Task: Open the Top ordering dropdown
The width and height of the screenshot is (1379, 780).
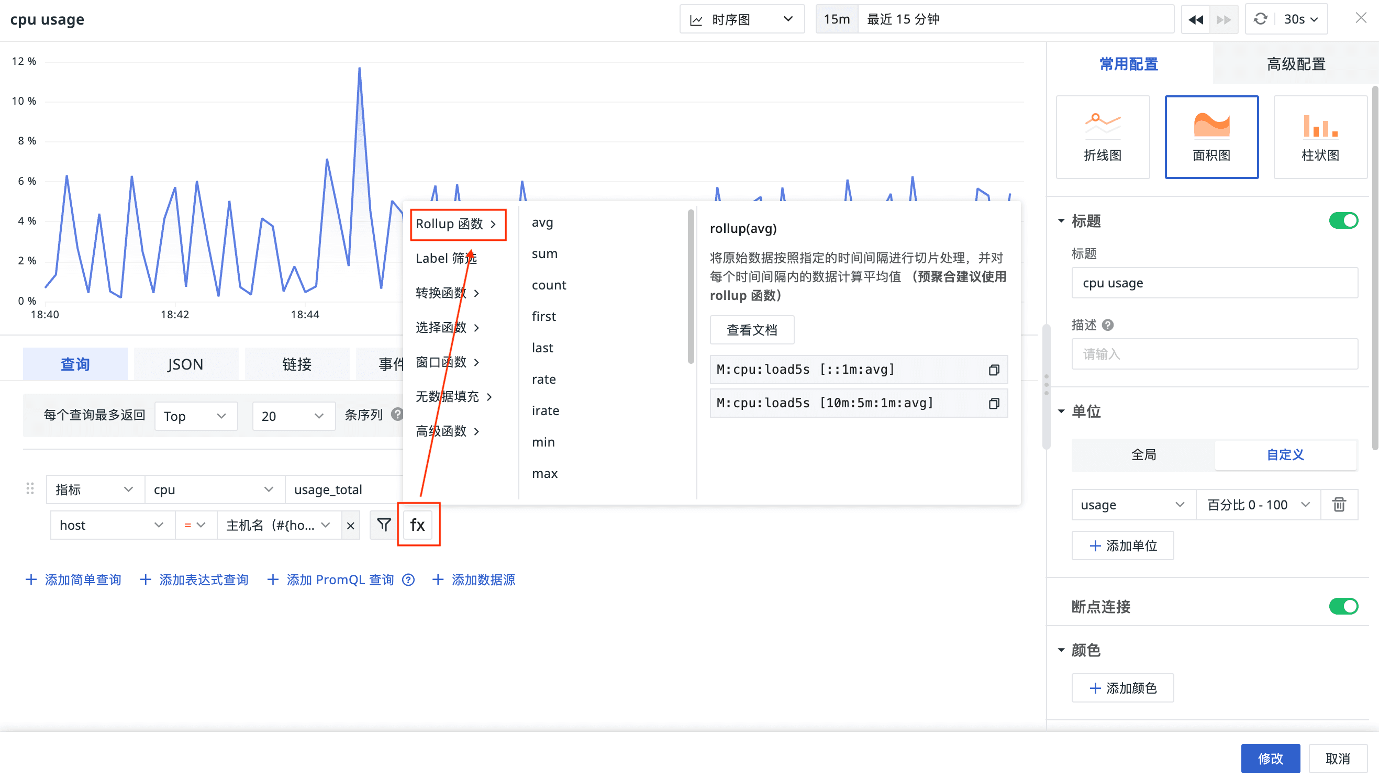Action: click(x=195, y=416)
